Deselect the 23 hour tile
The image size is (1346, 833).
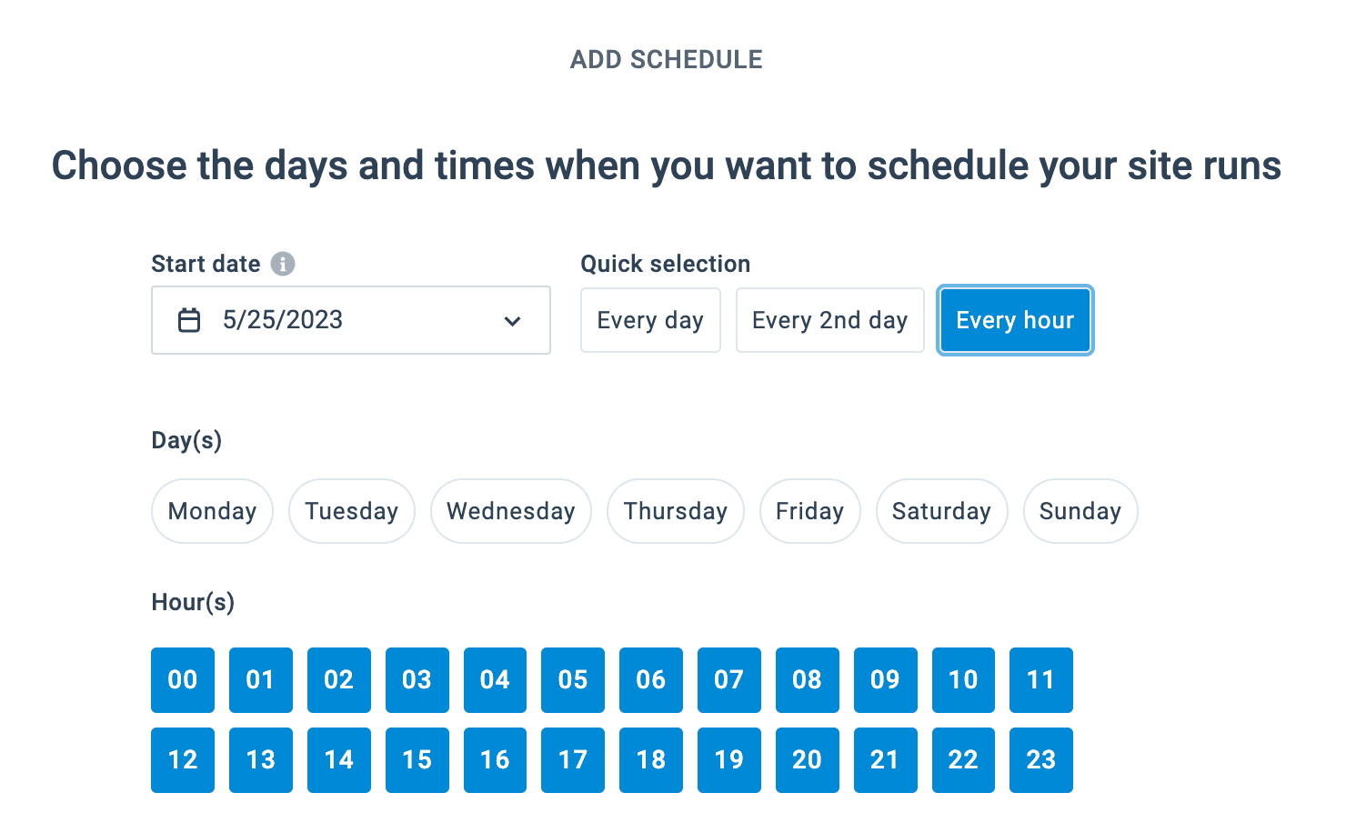tap(1040, 760)
